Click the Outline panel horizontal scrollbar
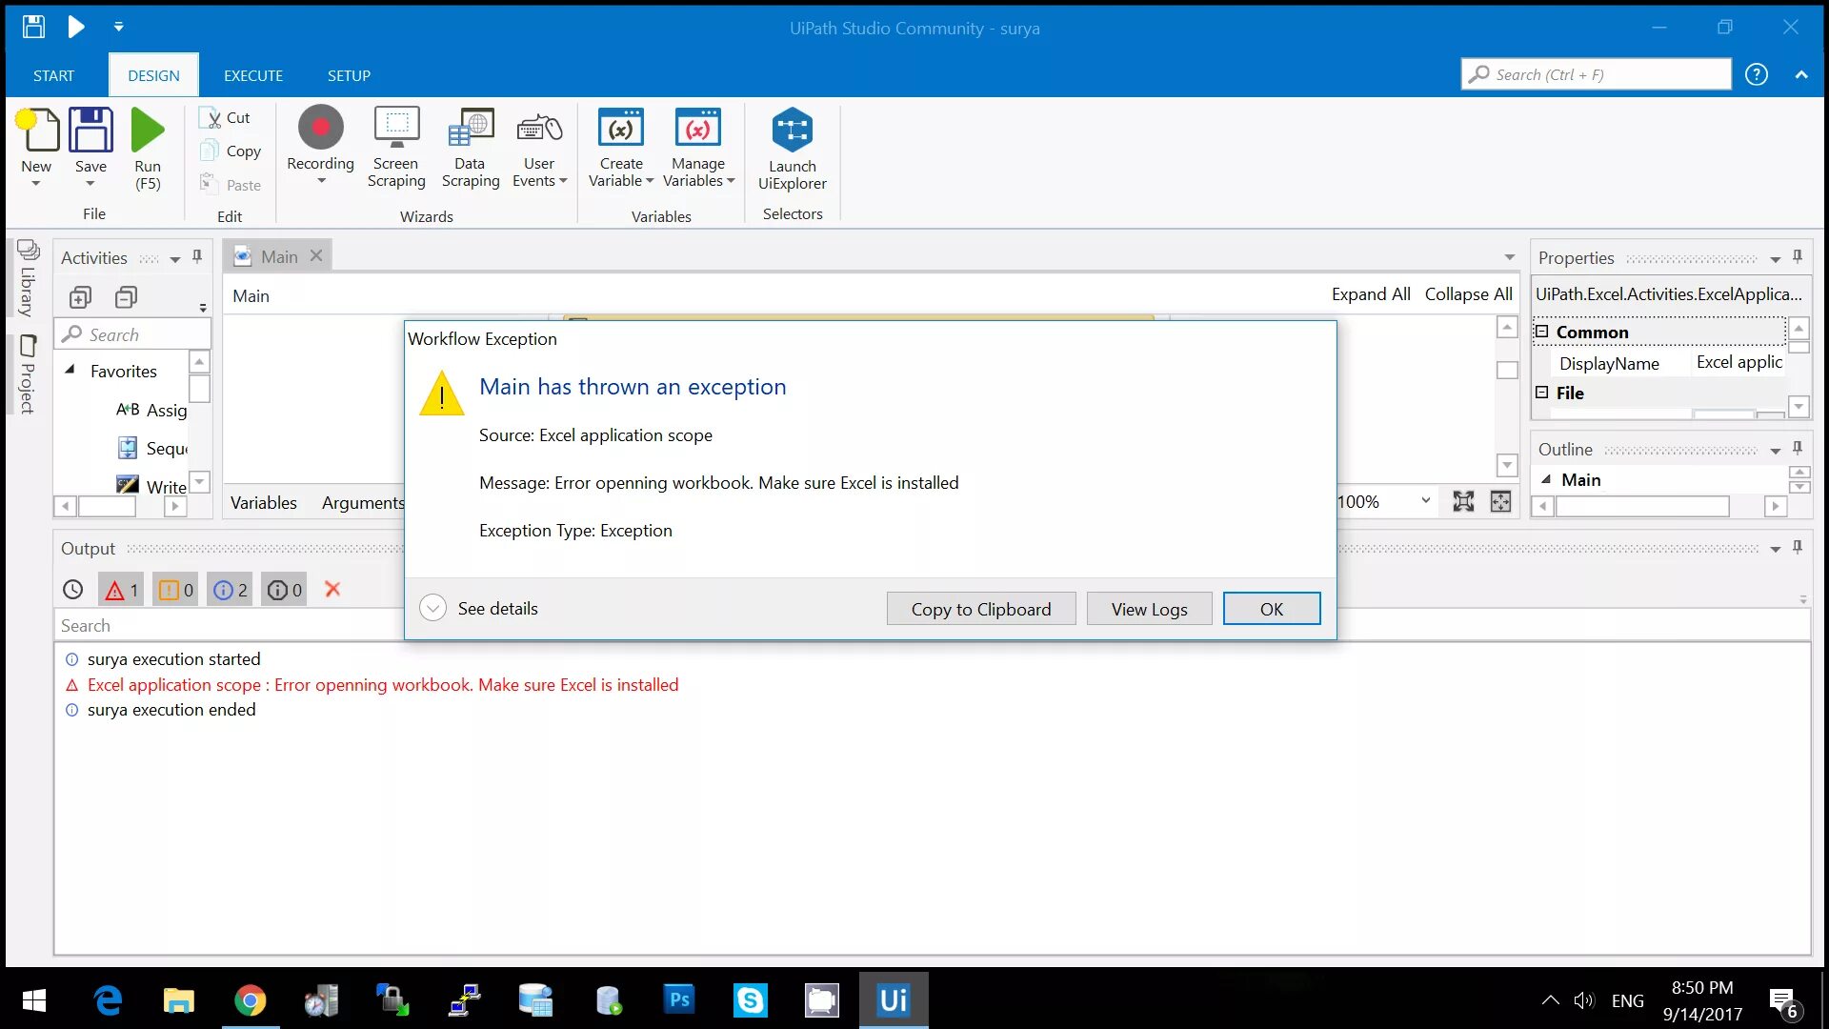Viewport: 1829px width, 1029px height. 1641,507
